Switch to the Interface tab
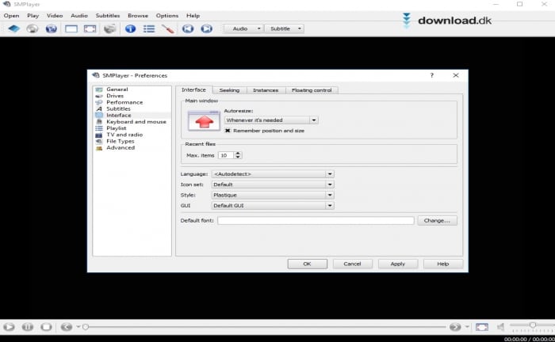Viewport: 555px width, 342px height. click(x=193, y=89)
